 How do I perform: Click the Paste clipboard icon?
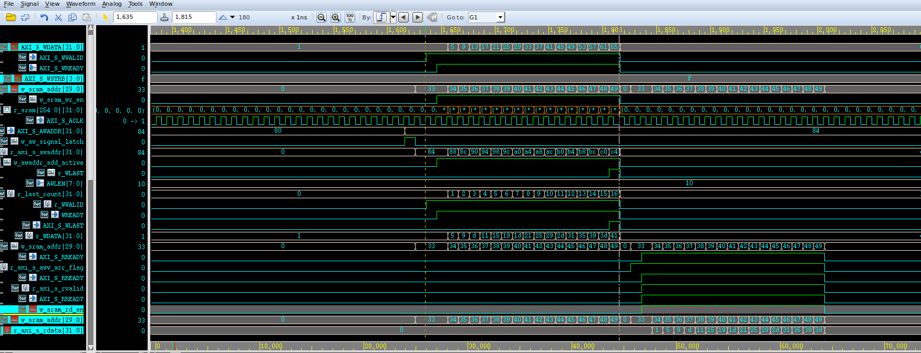click(x=87, y=17)
